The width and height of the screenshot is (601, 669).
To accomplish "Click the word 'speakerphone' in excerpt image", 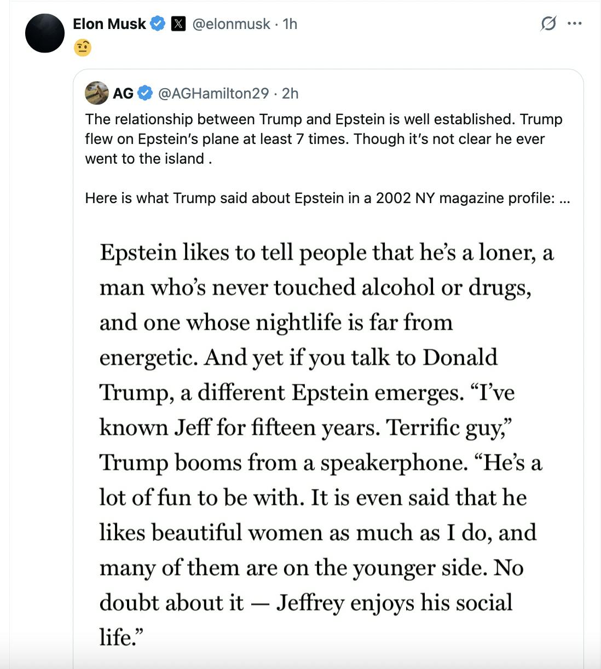I will pos(394,463).
